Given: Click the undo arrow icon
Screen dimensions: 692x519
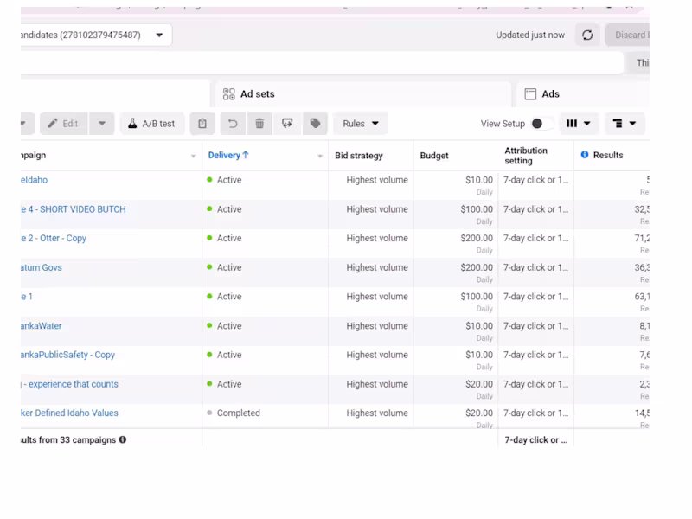Looking at the screenshot, I should pyautogui.click(x=233, y=124).
